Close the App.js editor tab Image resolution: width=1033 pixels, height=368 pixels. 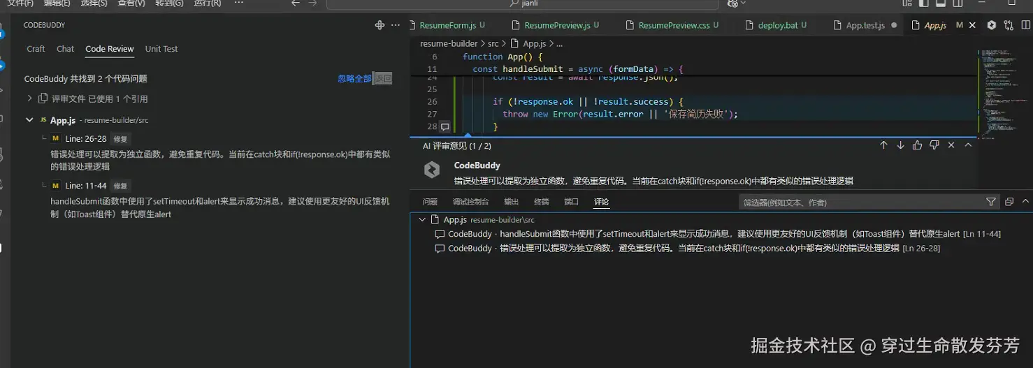point(974,25)
